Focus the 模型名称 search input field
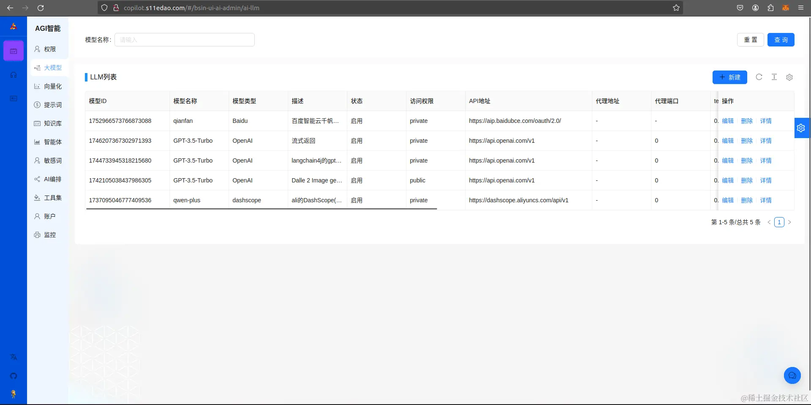This screenshot has height=405, width=811. click(x=185, y=40)
